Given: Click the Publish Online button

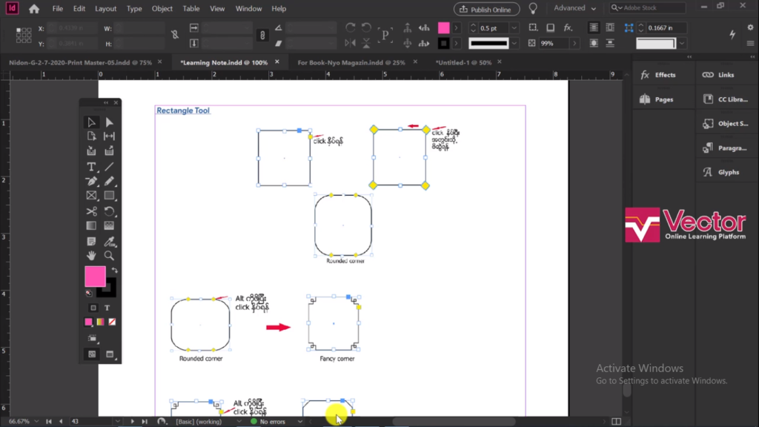Looking at the screenshot, I should 486,9.
